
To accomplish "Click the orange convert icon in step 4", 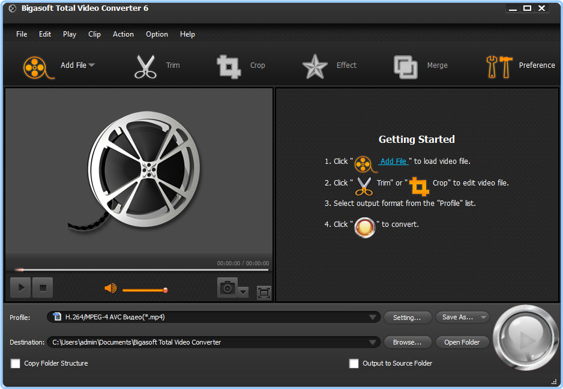I will click(x=365, y=228).
